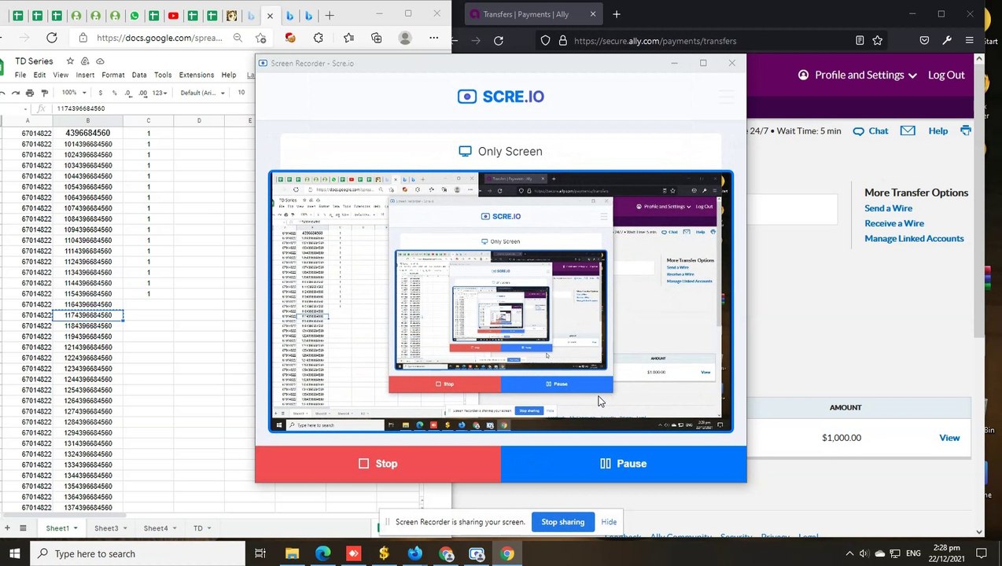
Task: Decrease decimal places in Sheets
Action: point(129,93)
